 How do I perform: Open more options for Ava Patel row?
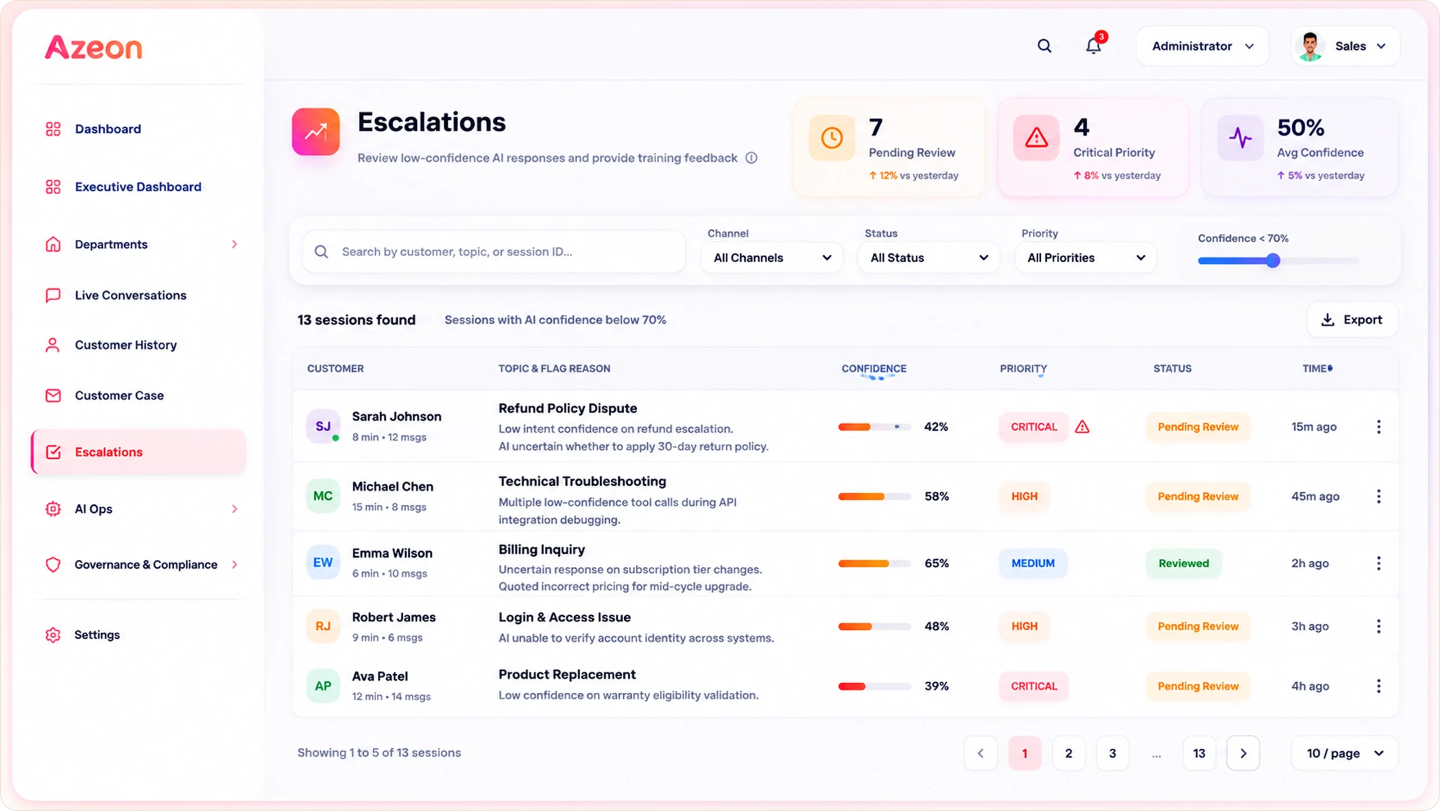(x=1379, y=685)
